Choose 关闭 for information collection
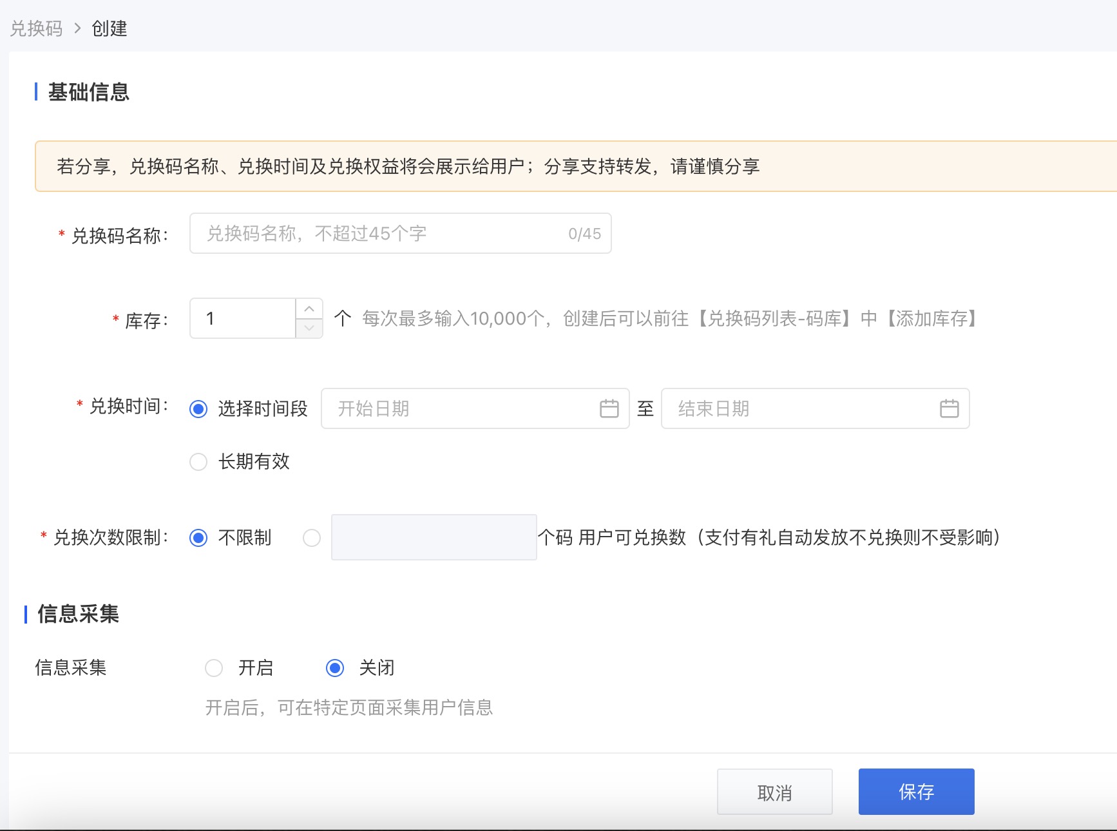This screenshot has height=831, width=1117. pos(335,668)
